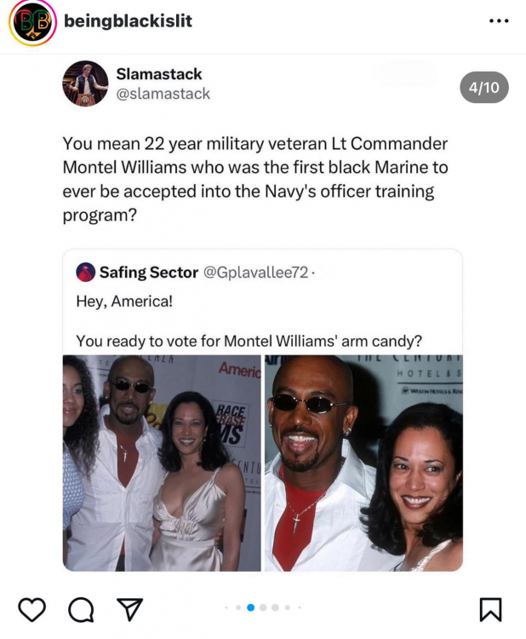Tap the Safing Sector display name
526x639 pixels.
point(149,273)
